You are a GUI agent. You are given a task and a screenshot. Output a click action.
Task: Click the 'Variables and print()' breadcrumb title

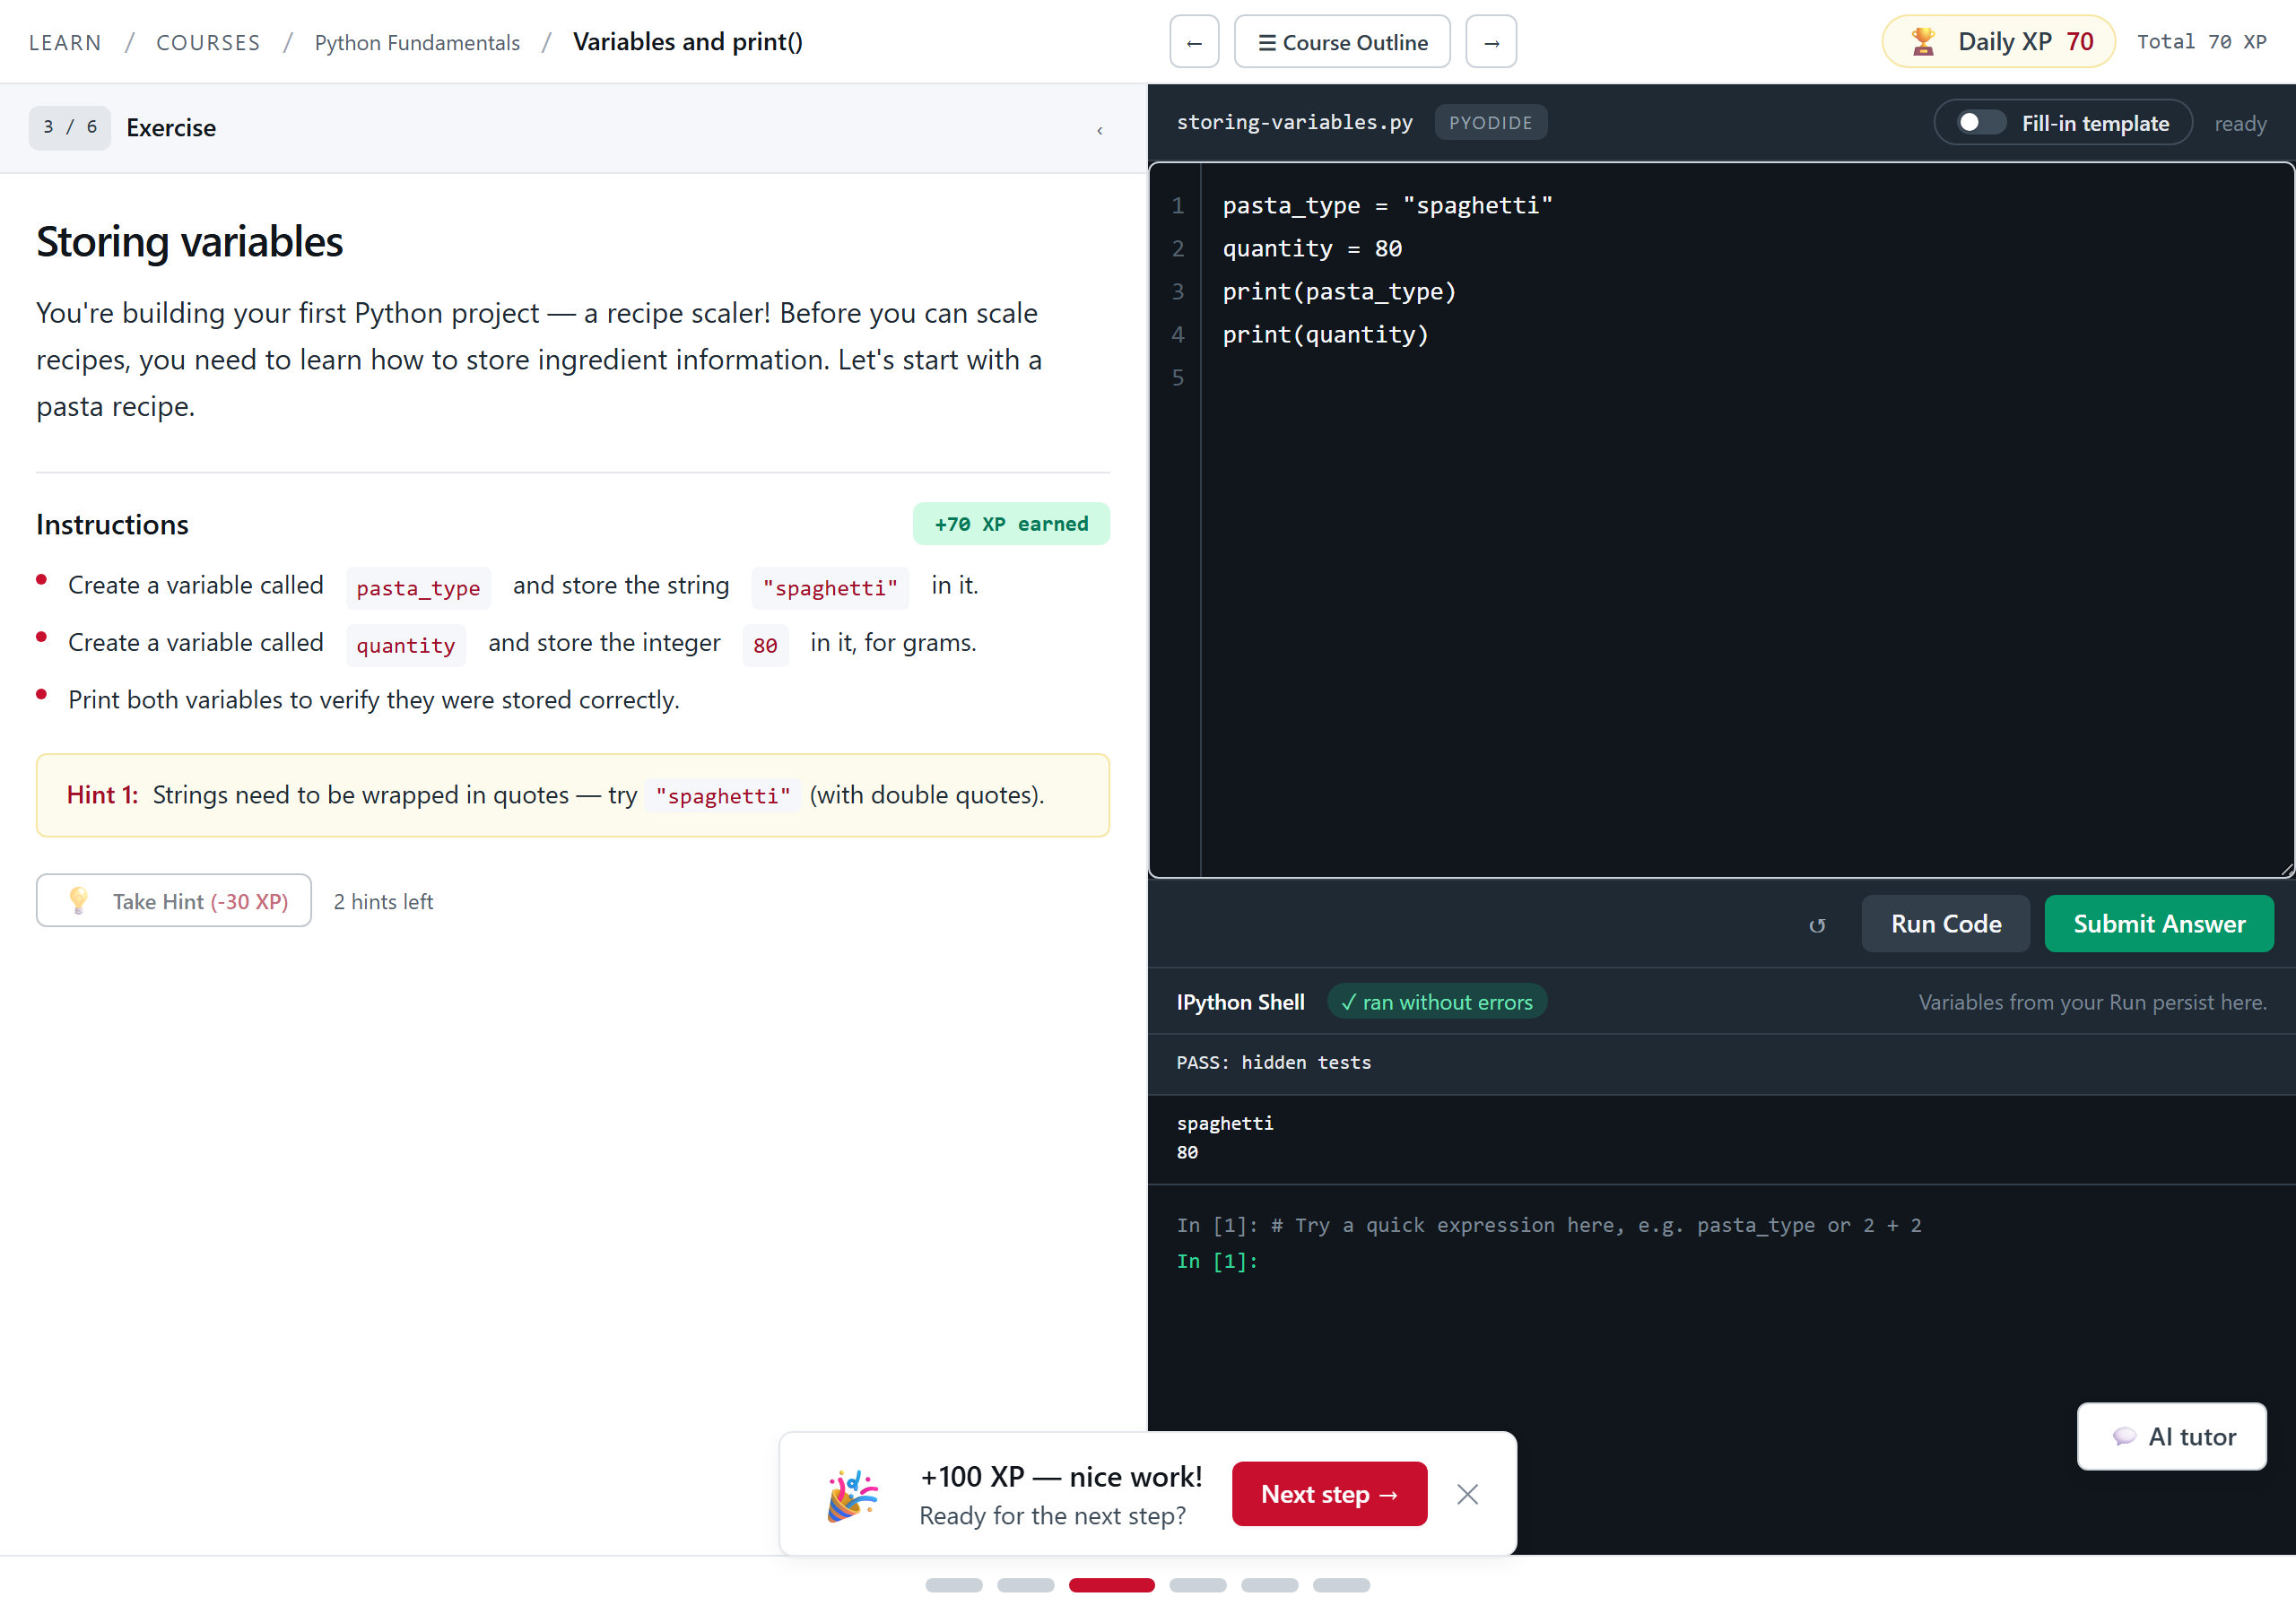687,42
